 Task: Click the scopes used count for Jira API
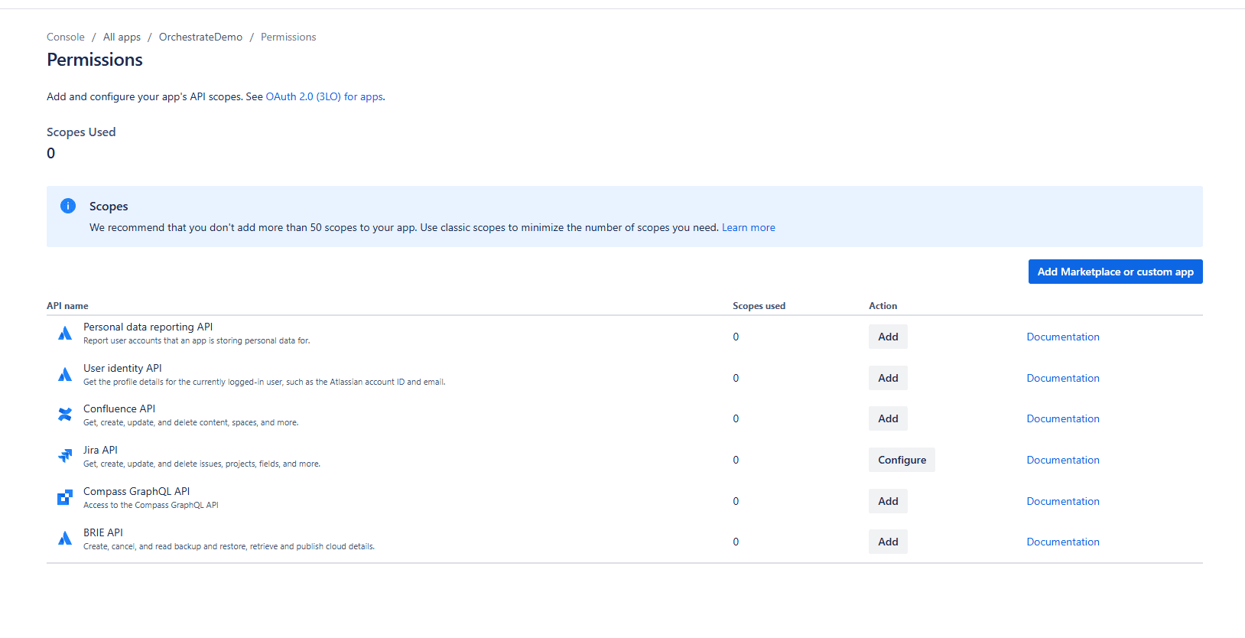[x=736, y=460]
